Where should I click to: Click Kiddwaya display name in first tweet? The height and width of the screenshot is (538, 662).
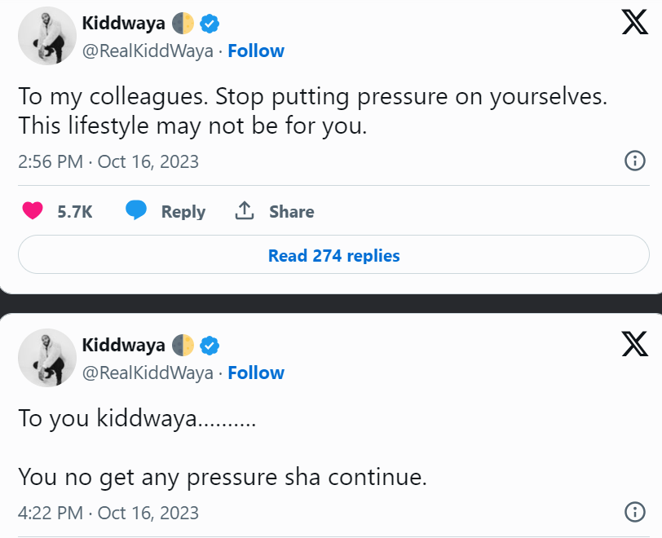(x=124, y=24)
